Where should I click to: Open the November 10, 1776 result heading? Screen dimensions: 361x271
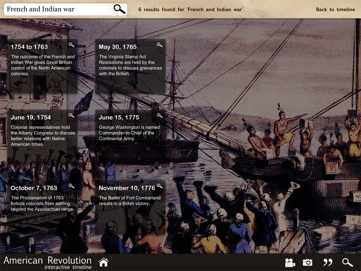coord(127,188)
